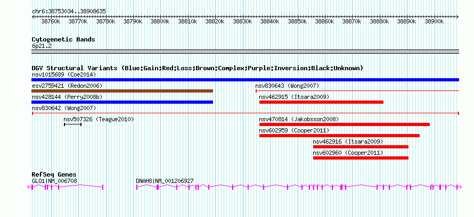Click the 38880k ruler tick label
The image size is (474, 217).
[x=379, y=22]
